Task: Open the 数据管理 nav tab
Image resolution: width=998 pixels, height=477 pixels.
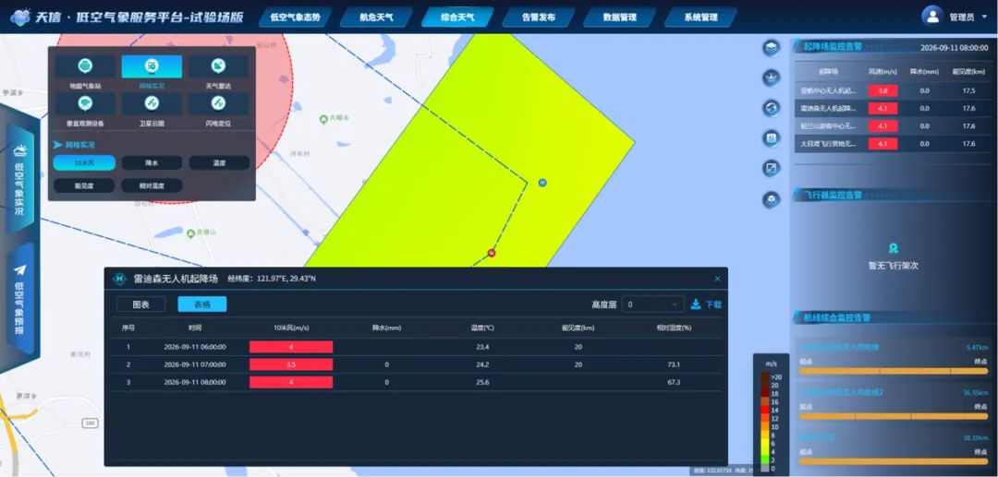Action: (x=620, y=18)
